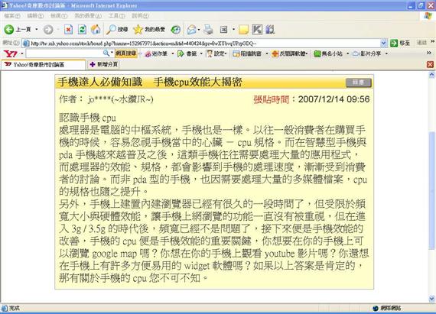Open 迷你筆 on Yahoo toolbar

[157, 53]
